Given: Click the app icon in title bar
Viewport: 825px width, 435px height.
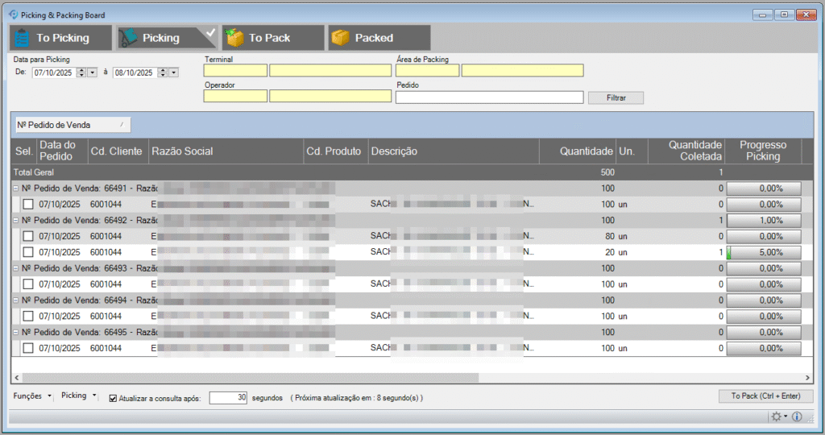Looking at the screenshot, I should (x=12, y=14).
